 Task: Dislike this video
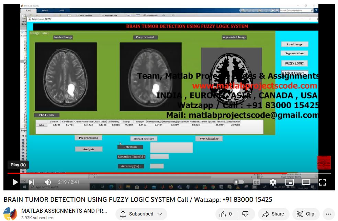pos(245,214)
